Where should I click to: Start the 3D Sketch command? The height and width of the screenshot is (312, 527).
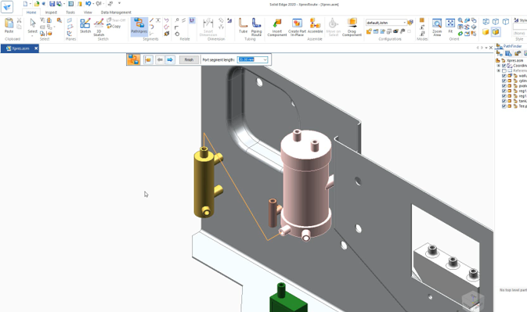99,27
